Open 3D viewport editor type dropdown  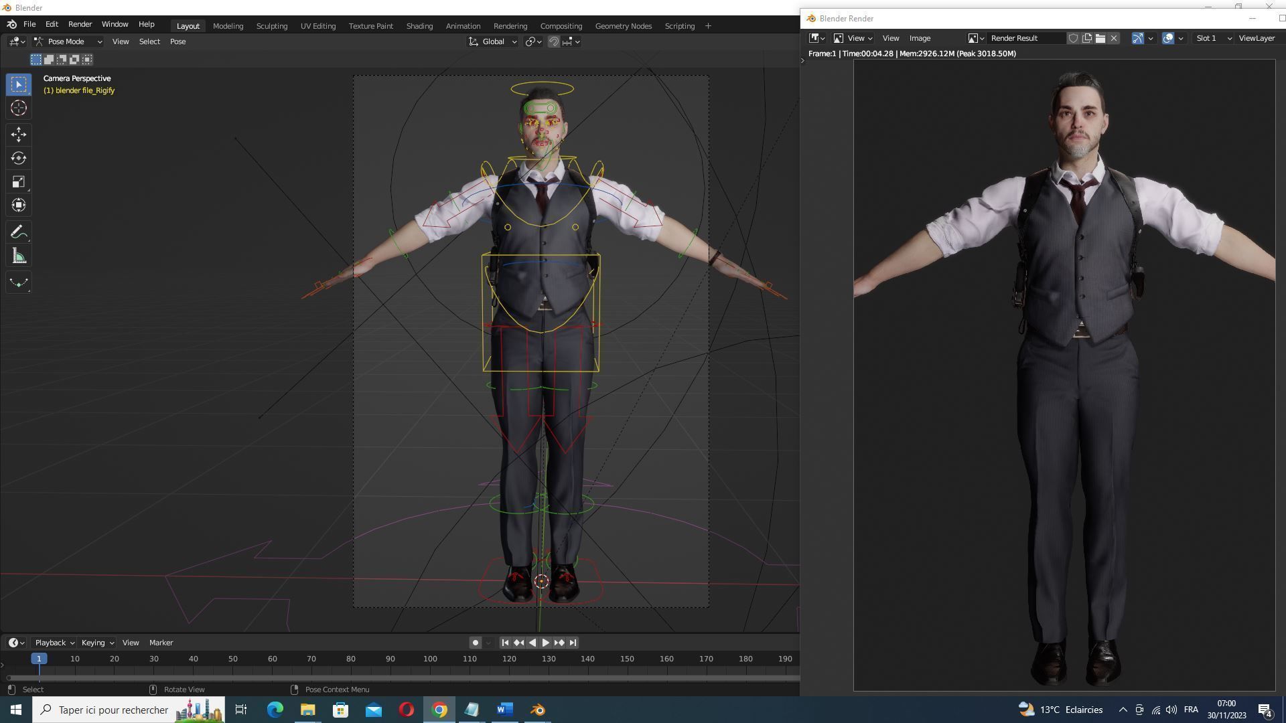[17, 42]
